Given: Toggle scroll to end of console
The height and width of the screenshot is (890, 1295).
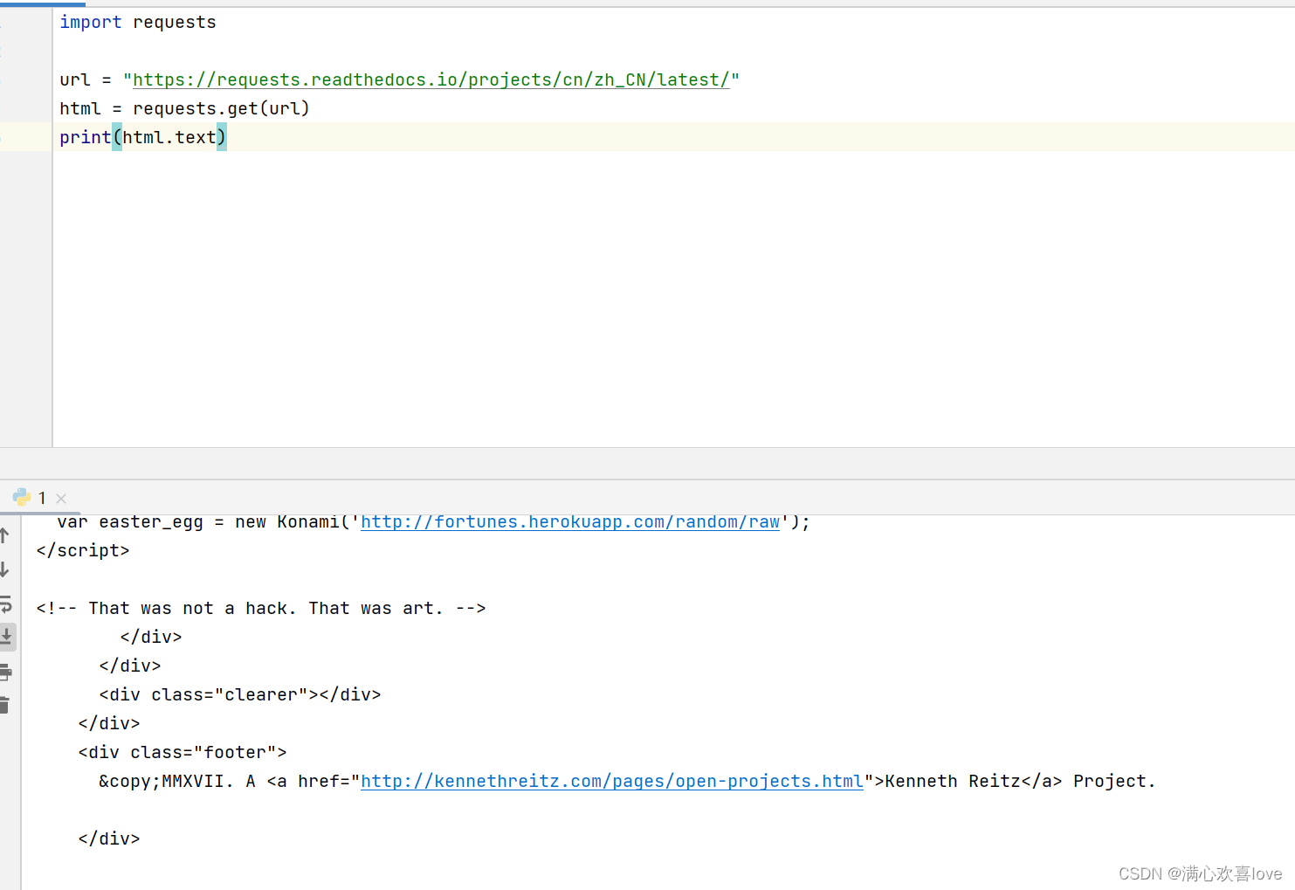Looking at the screenshot, I should coord(6,637).
